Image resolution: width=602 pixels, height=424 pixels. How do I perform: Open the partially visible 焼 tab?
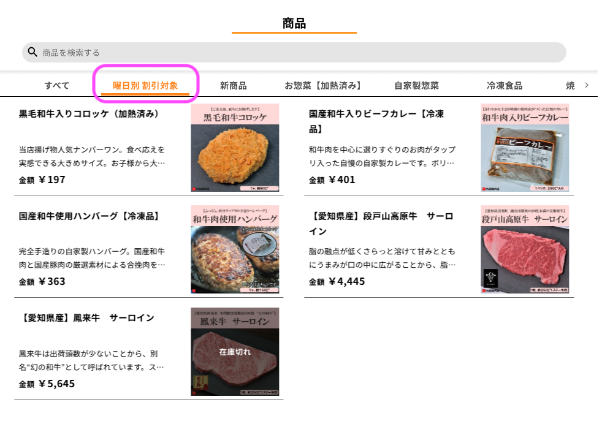(x=571, y=86)
